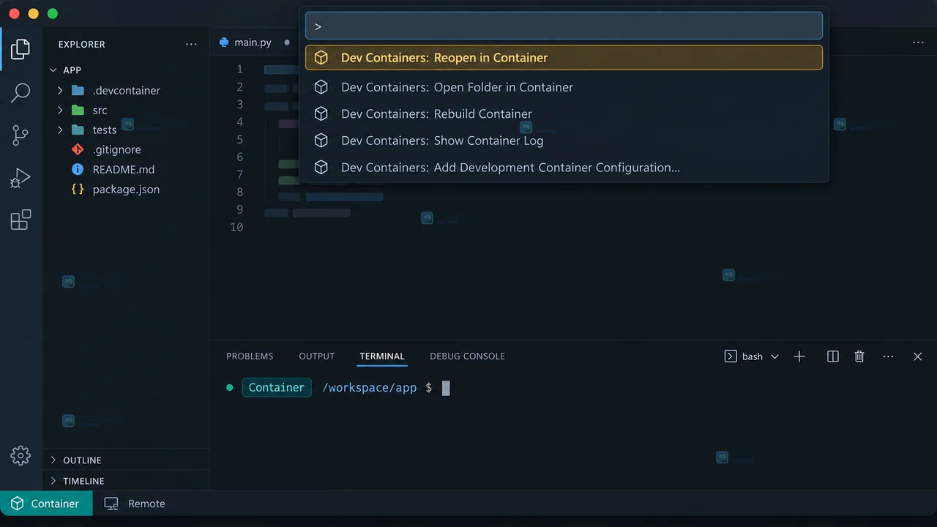Click the Add Development Container Configuration cube icon
The height and width of the screenshot is (527, 937).
[321, 168]
